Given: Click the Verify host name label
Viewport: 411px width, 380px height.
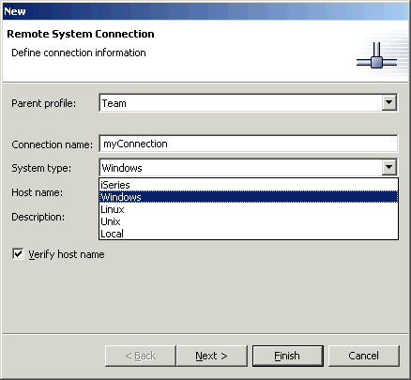Looking at the screenshot, I should tap(67, 254).
